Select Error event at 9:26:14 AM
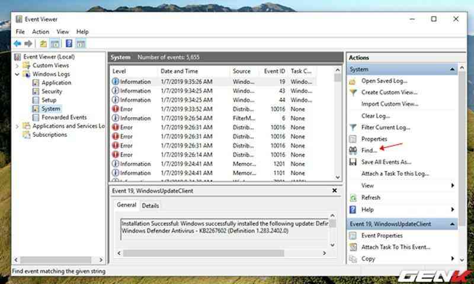This screenshot has width=474, height=284. tap(213, 155)
